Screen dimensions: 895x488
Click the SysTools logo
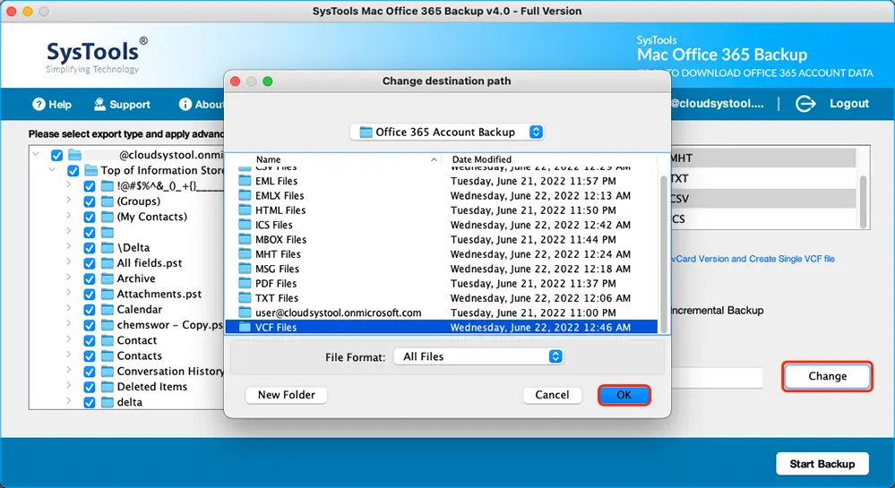point(97,56)
